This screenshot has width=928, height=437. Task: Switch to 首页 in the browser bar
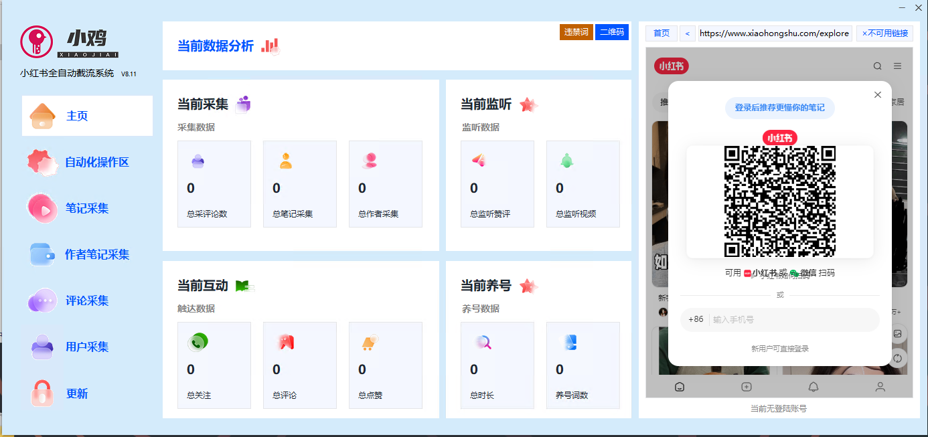[661, 33]
